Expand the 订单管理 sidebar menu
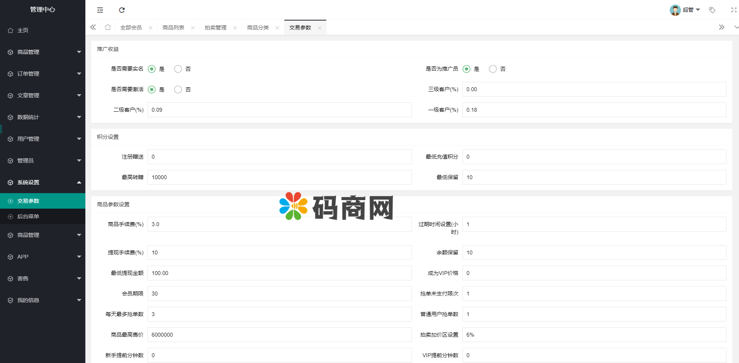739x363 pixels. [43, 74]
